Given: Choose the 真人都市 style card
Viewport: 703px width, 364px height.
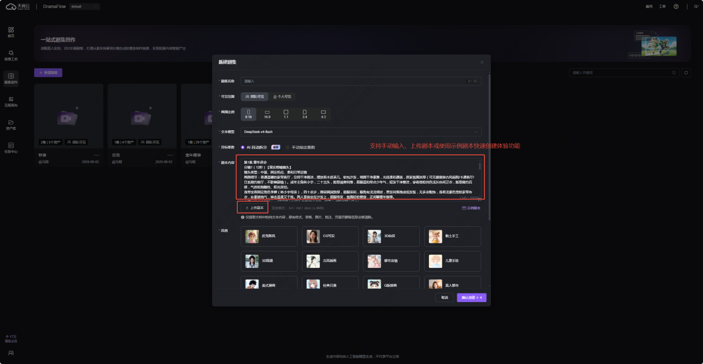Looking at the screenshot, I should coord(452,282).
